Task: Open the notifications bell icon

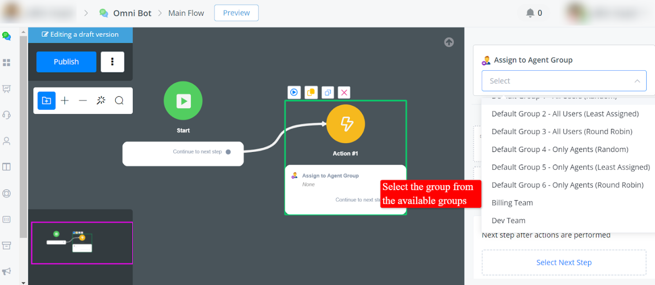Action: [530, 13]
